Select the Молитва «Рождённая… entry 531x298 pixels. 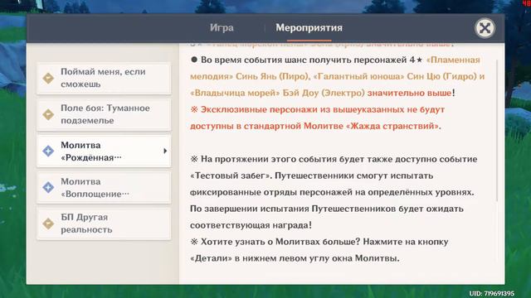[104, 151]
